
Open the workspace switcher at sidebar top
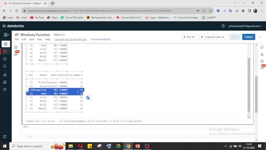[7, 35]
